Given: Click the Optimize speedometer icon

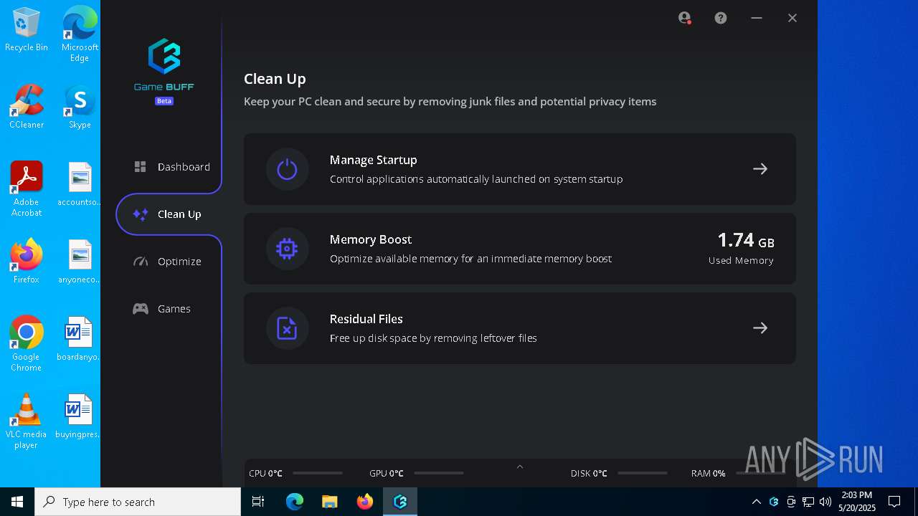Looking at the screenshot, I should pyautogui.click(x=141, y=262).
